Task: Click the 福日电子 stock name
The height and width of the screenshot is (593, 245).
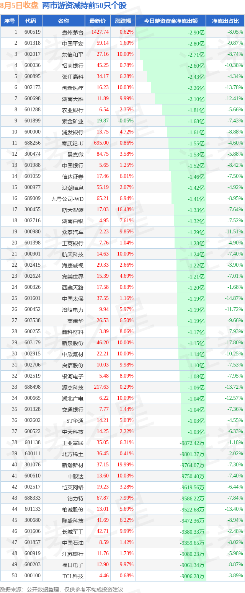Action: pos(73,565)
